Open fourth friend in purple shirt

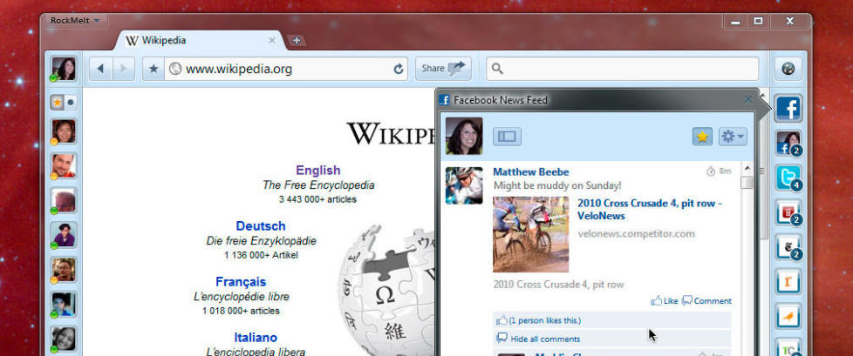tap(64, 235)
